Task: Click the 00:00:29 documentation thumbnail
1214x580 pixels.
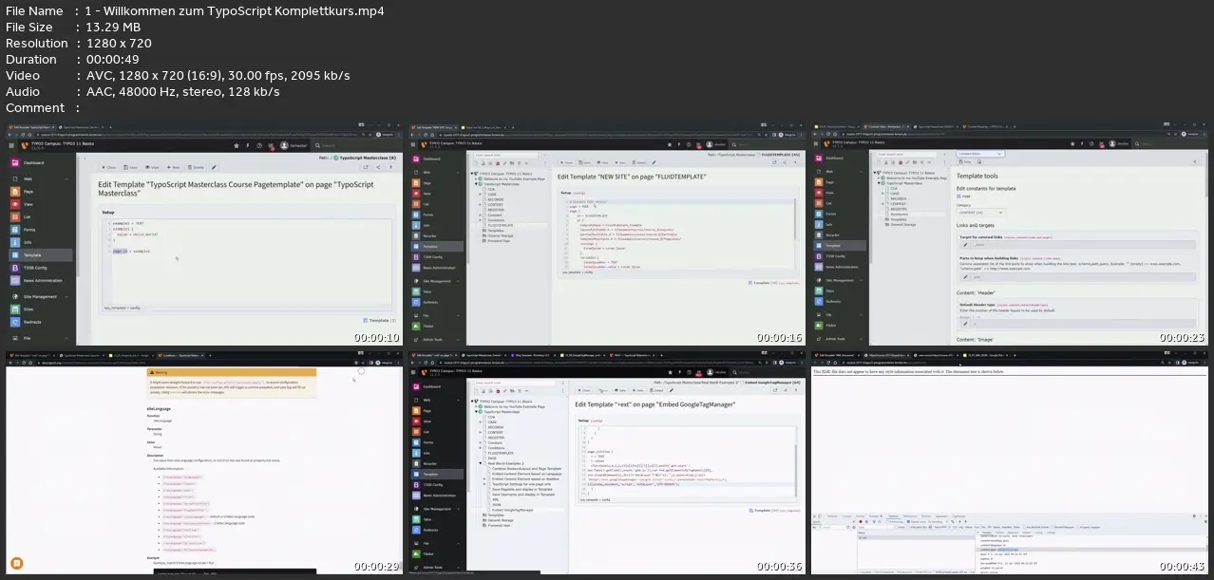Action: (x=202, y=461)
